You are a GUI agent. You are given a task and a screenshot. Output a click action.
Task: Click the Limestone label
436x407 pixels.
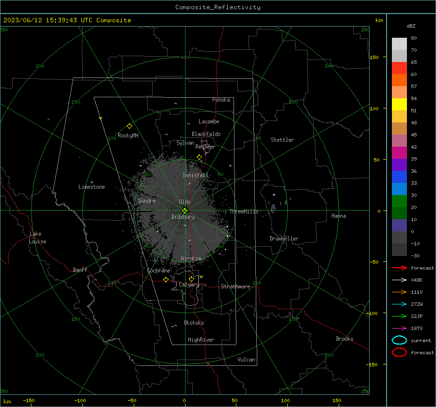click(x=92, y=187)
